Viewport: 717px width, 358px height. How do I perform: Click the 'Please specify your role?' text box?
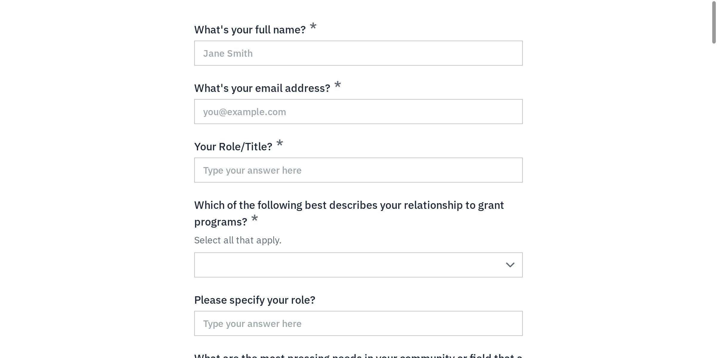358,323
